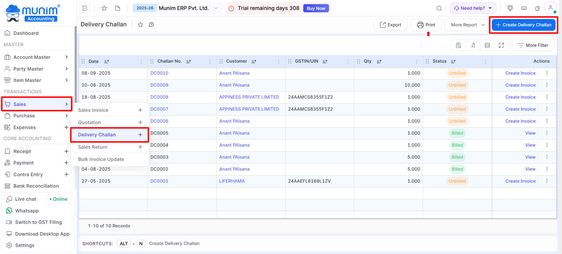The width and height of the screenshot is (562, 254).
Task: Open the user profile avatar icon
Action: click(550, 8)
